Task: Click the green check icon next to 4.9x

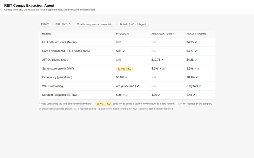Action: [x=159, y=95]
